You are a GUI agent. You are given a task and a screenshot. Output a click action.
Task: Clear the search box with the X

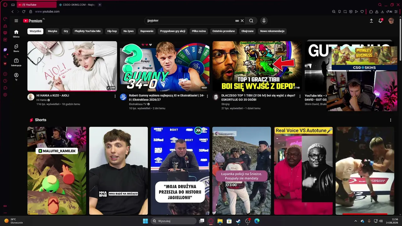point(242,21)
